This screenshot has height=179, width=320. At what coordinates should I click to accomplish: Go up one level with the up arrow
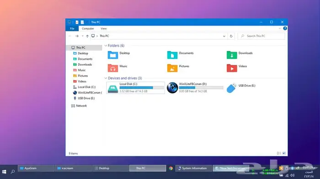87,36
